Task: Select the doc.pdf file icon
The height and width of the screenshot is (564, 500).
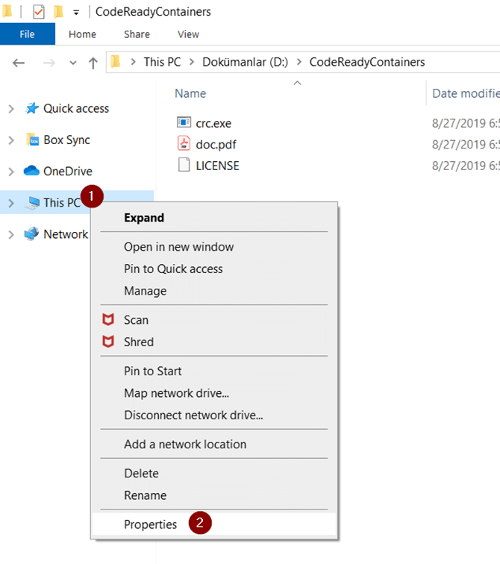Action: [x=184, y=143]
